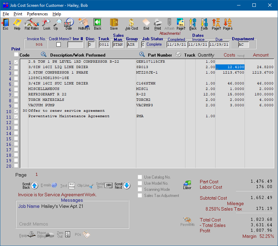Click the Scroll Next button
The image size is (278, 246).
[126, 185]
